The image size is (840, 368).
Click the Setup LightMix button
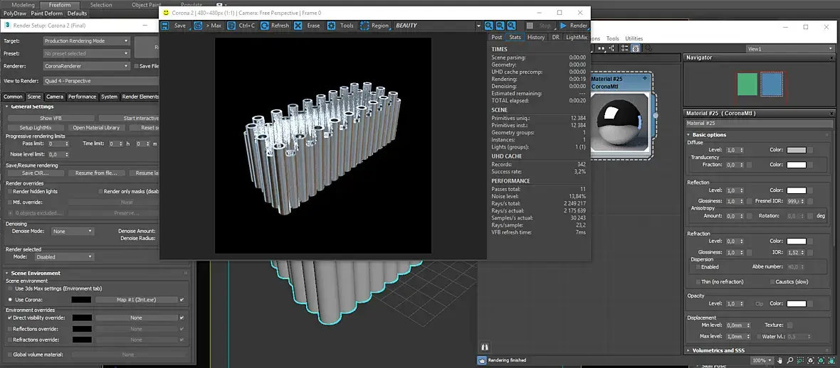[36, 128]
